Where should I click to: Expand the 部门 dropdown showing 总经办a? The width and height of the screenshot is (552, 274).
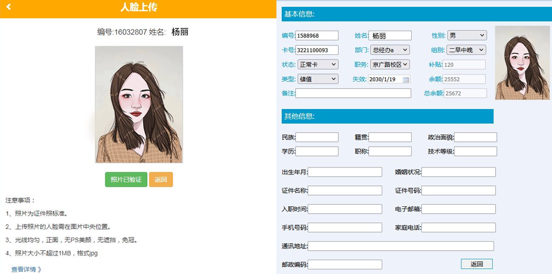tap(390, 50)
